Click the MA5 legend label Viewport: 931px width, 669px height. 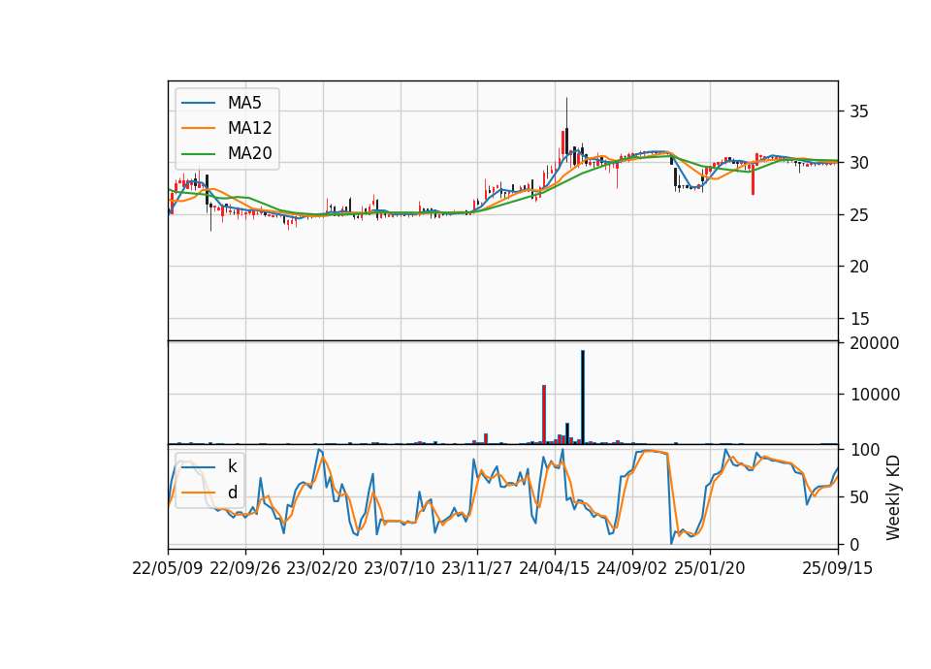pyautogui.click(x=244, y=103)
